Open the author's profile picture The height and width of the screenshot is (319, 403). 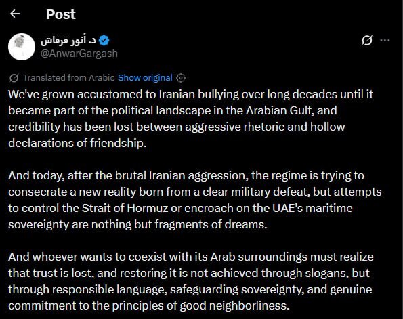22,47
